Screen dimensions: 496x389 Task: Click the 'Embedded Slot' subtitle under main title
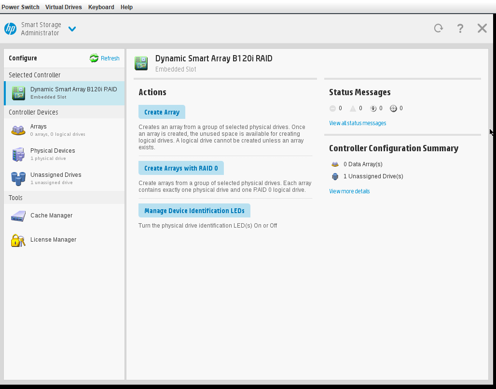176,69
